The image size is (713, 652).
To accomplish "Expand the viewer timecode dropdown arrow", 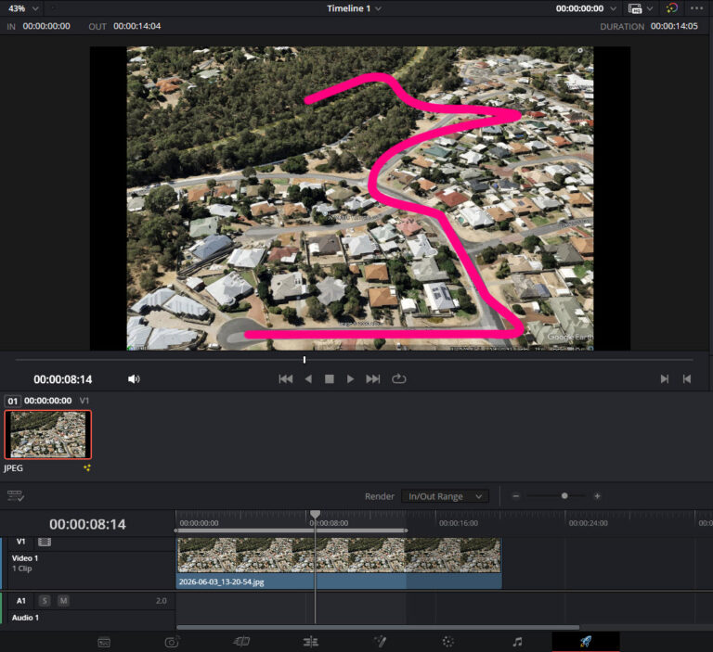I will tap(614, 8).
